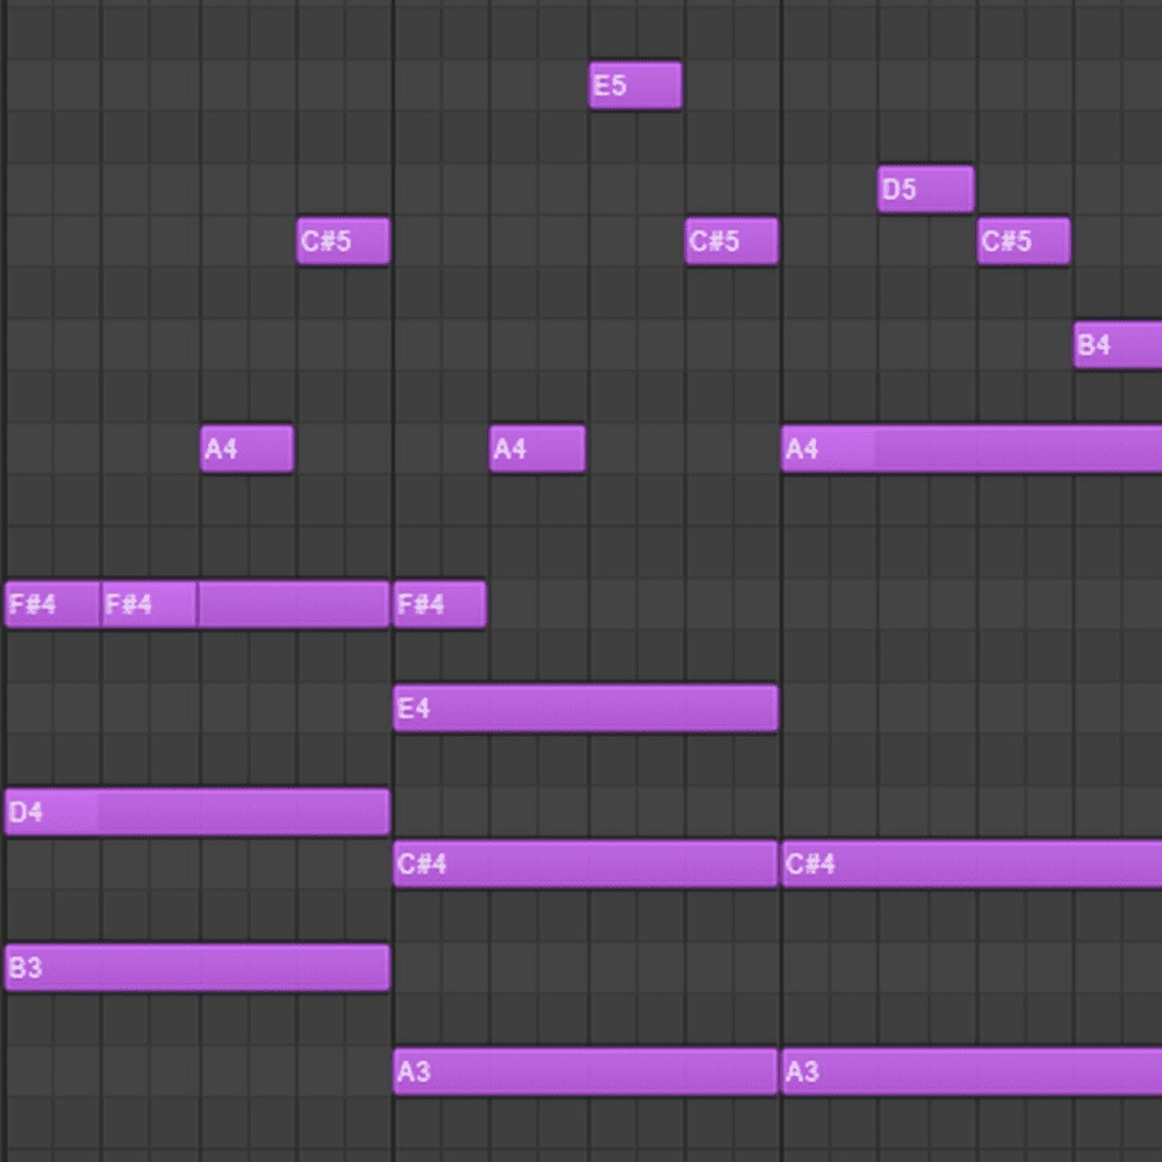The height and width of the screenshot is (1162, 1162).
Task: Click the C#5 note right after D5
Action: 1023,241
